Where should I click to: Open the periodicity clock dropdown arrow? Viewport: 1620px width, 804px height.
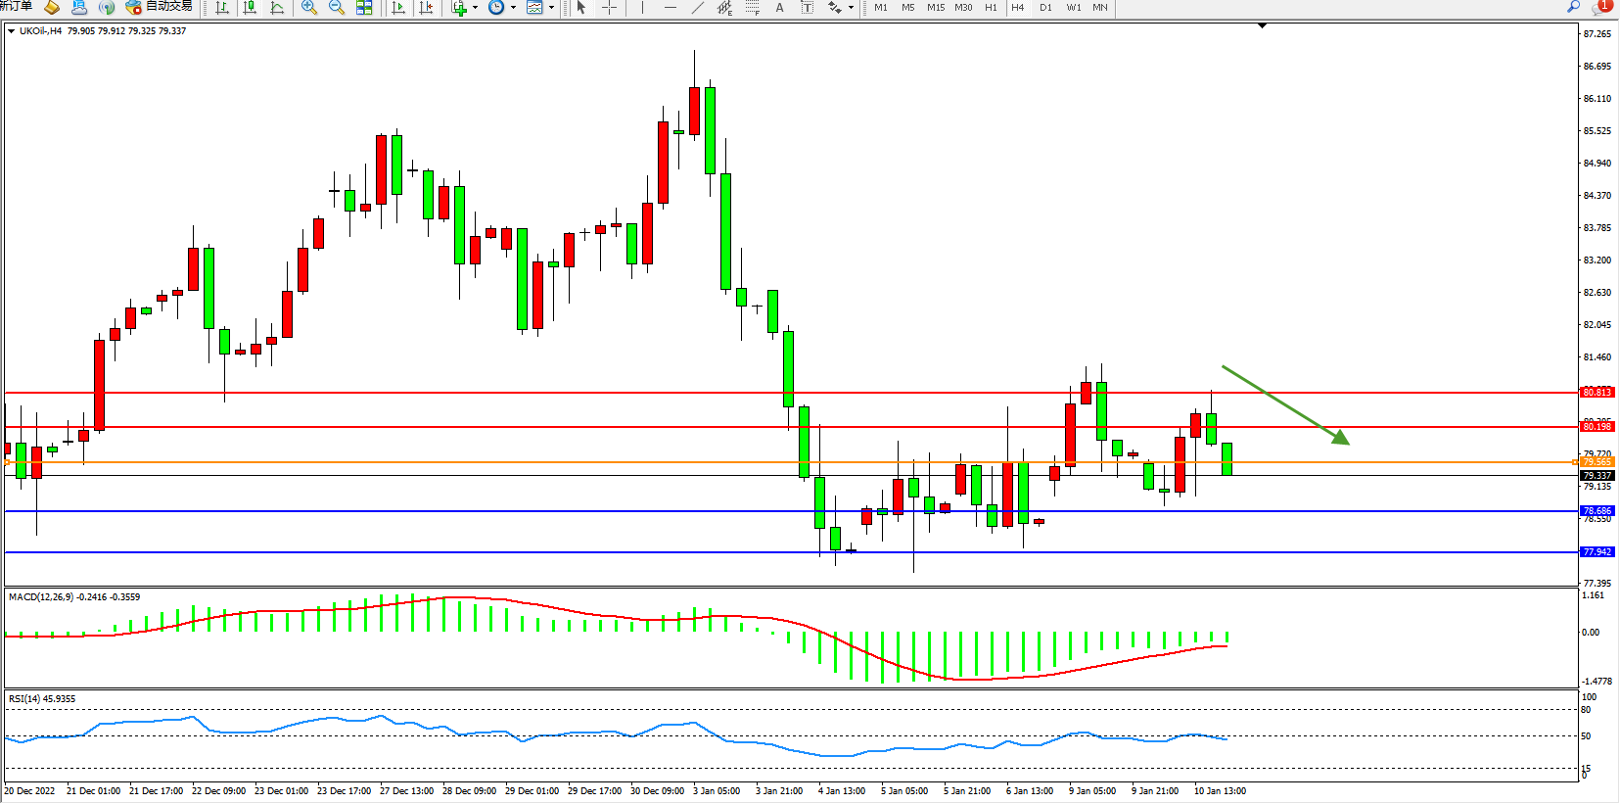pyautogui.click(x=513, y=8)
